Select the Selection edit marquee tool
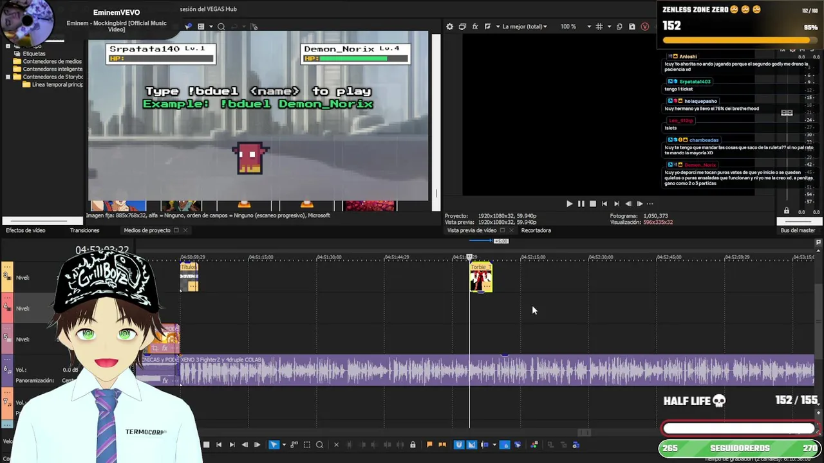This screenshot has height=463, width=824. click(x=307, y=444)
